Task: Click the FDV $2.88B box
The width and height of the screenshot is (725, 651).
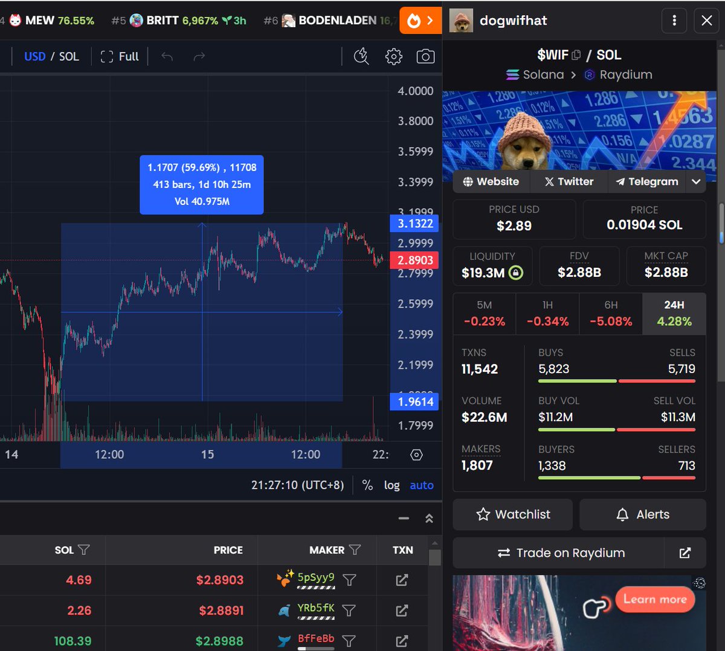Action: point(579,265)
